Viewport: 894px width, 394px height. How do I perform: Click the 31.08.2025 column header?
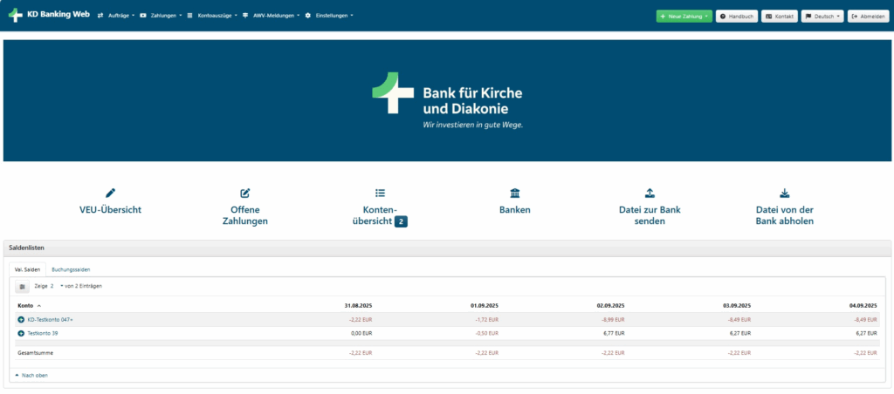click(x=358, y=306)
